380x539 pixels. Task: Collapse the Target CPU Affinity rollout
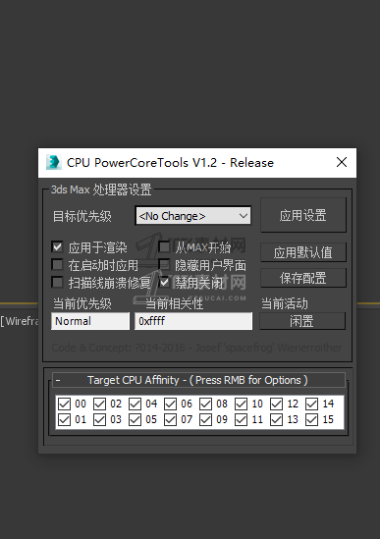198,380
